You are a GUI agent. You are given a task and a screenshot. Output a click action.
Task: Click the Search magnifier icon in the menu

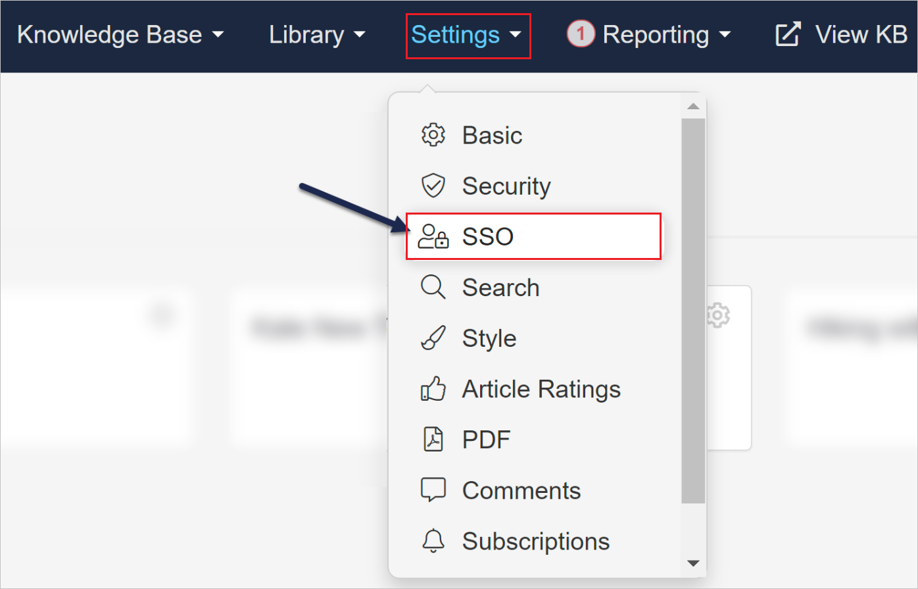[x=433, y=287]
